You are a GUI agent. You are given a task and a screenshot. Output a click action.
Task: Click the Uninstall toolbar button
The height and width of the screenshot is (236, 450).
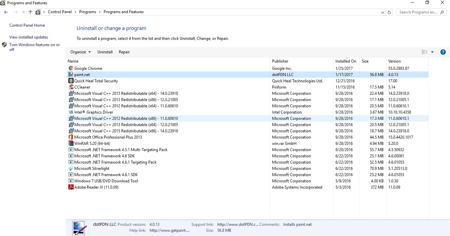105,52
